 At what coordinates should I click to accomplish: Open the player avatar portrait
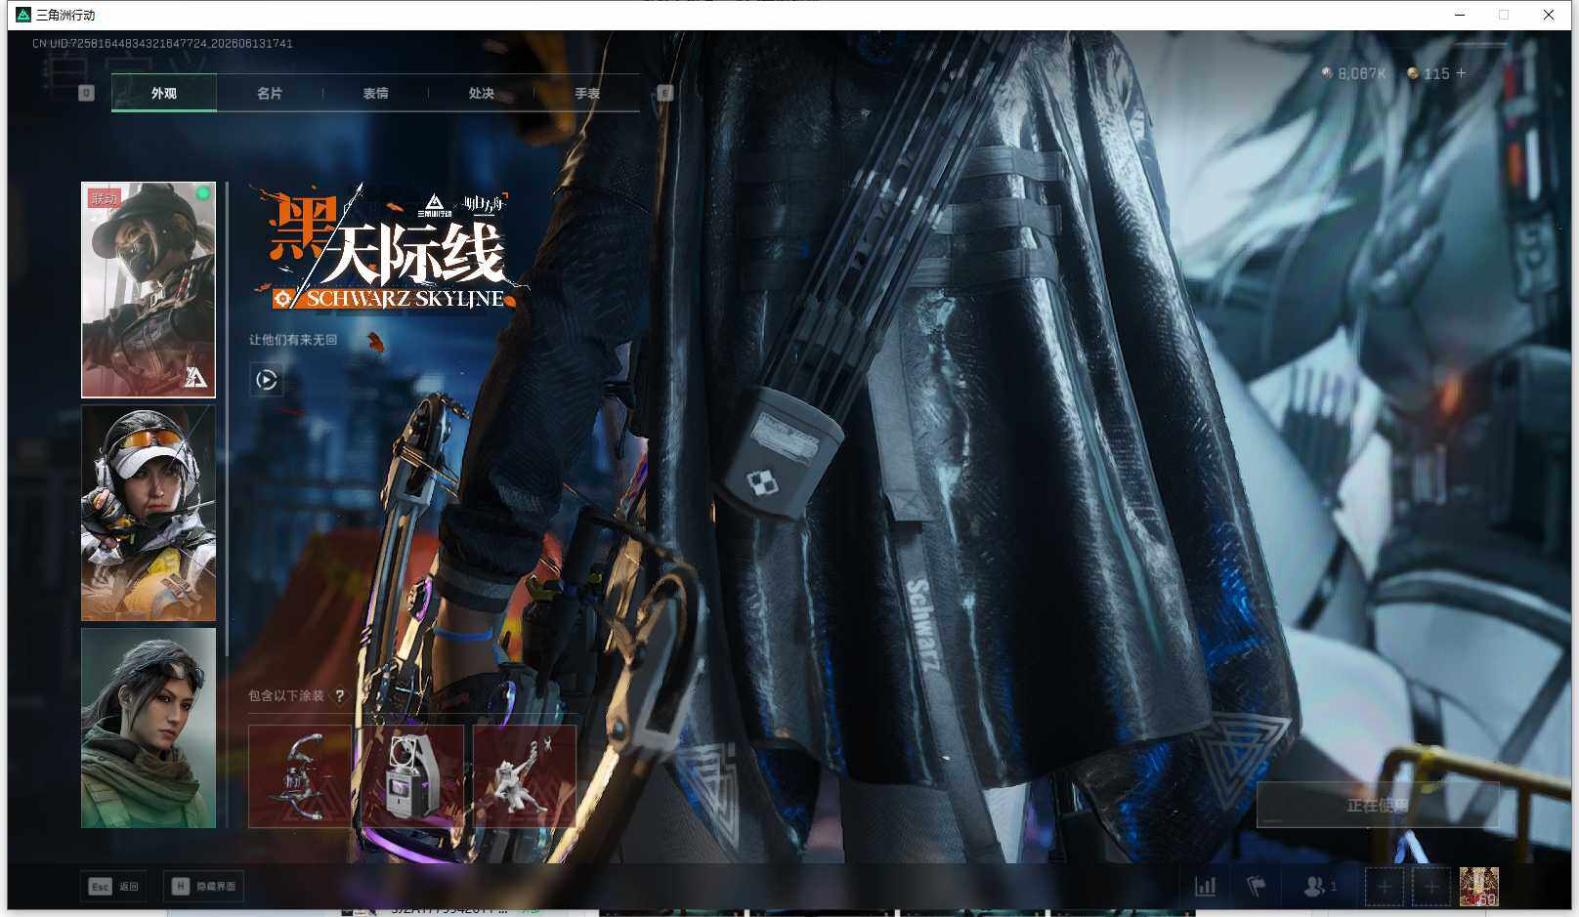pos(1478,887)
